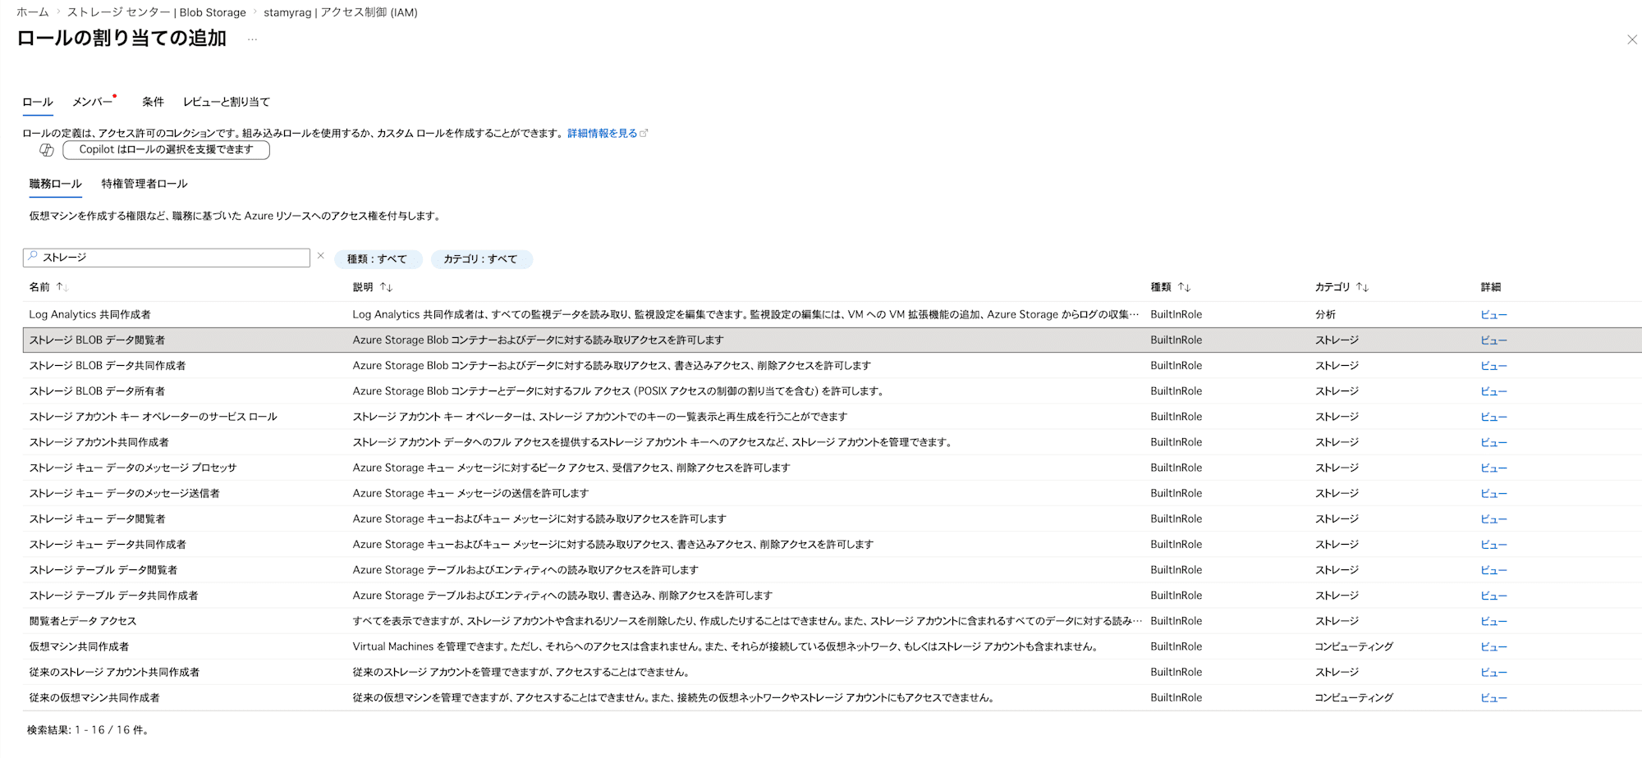Click external link icon after 詳細情報を見る
This screenshot has height=758, width=1642.
(644, 133)
